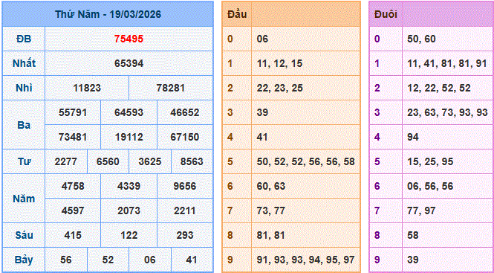494x273 pixels.
Task: Click sixth prize number 122
Action: click(x=129, y=235)
